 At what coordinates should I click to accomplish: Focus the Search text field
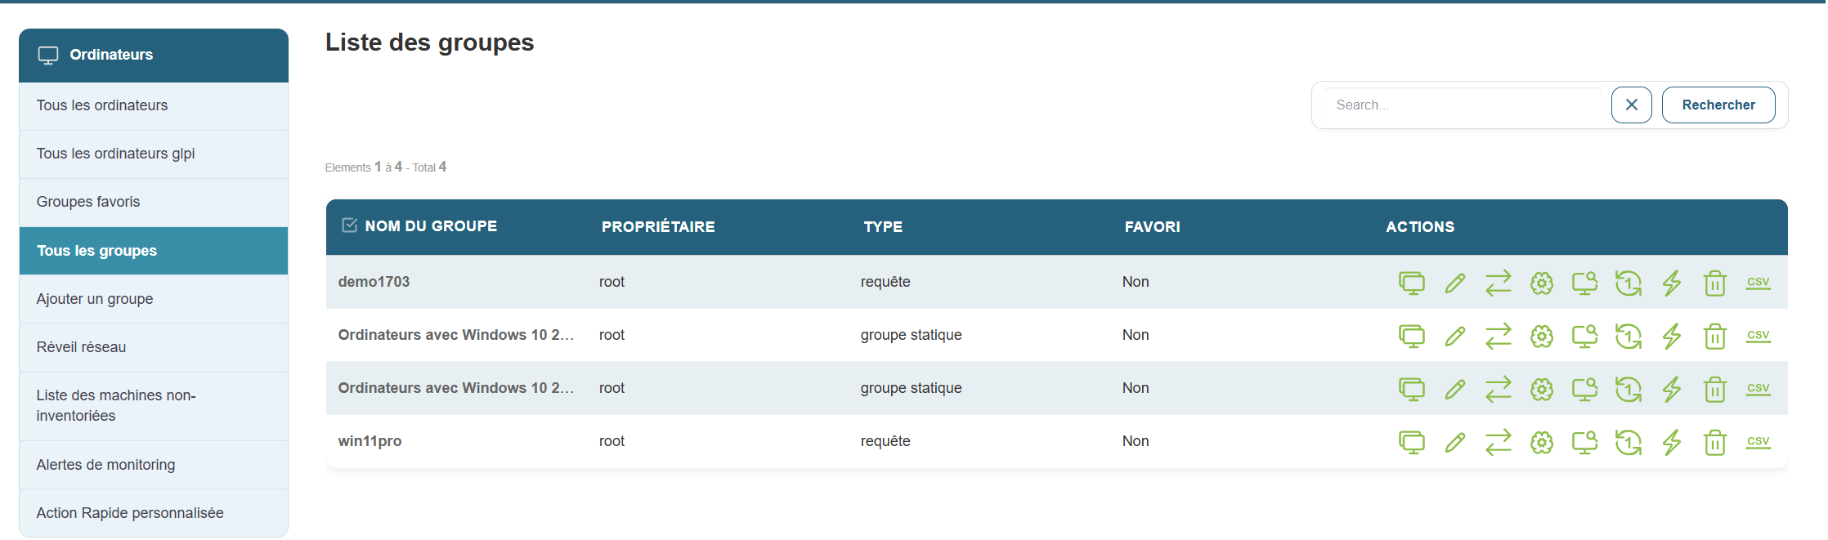pyautogui.click(x=1463, y=105)
